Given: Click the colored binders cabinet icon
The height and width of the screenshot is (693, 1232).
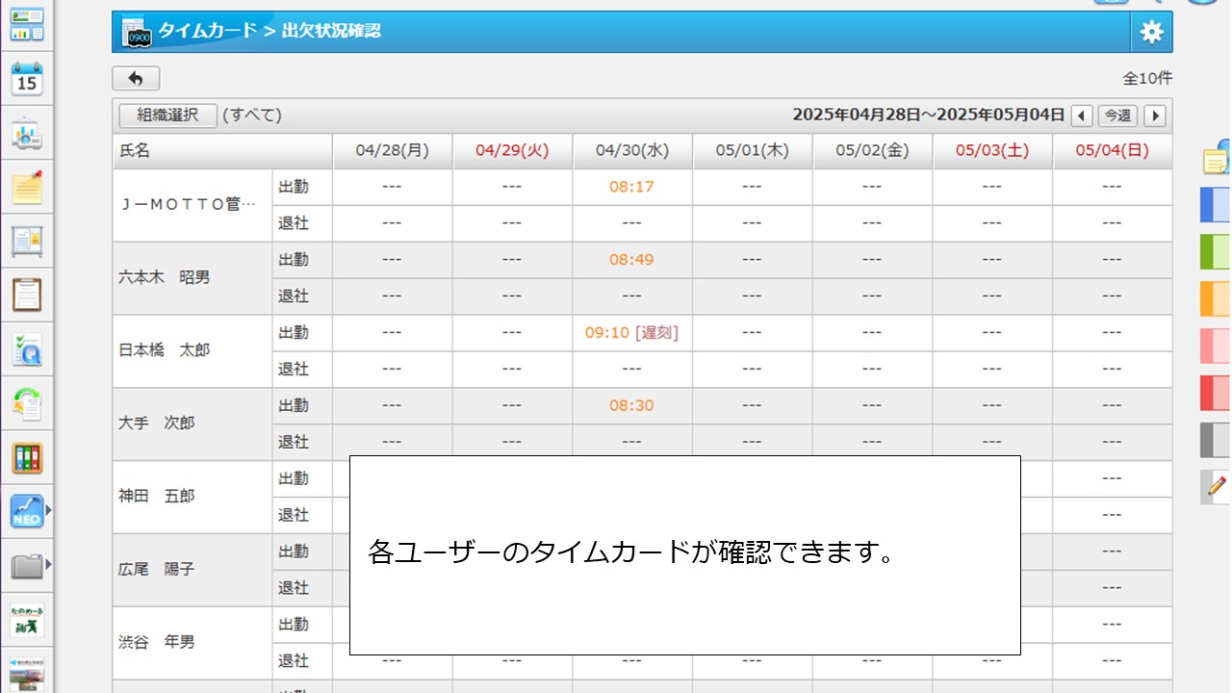Looking at the screenshot, I should click(27, 457).
